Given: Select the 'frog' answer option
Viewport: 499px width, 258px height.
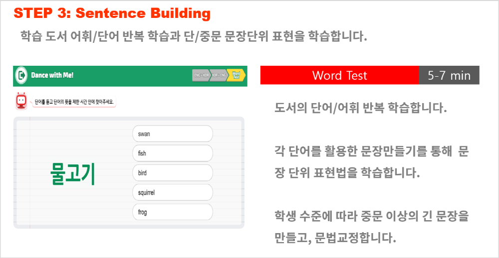Looking at the screenshot, I should 173,212.
